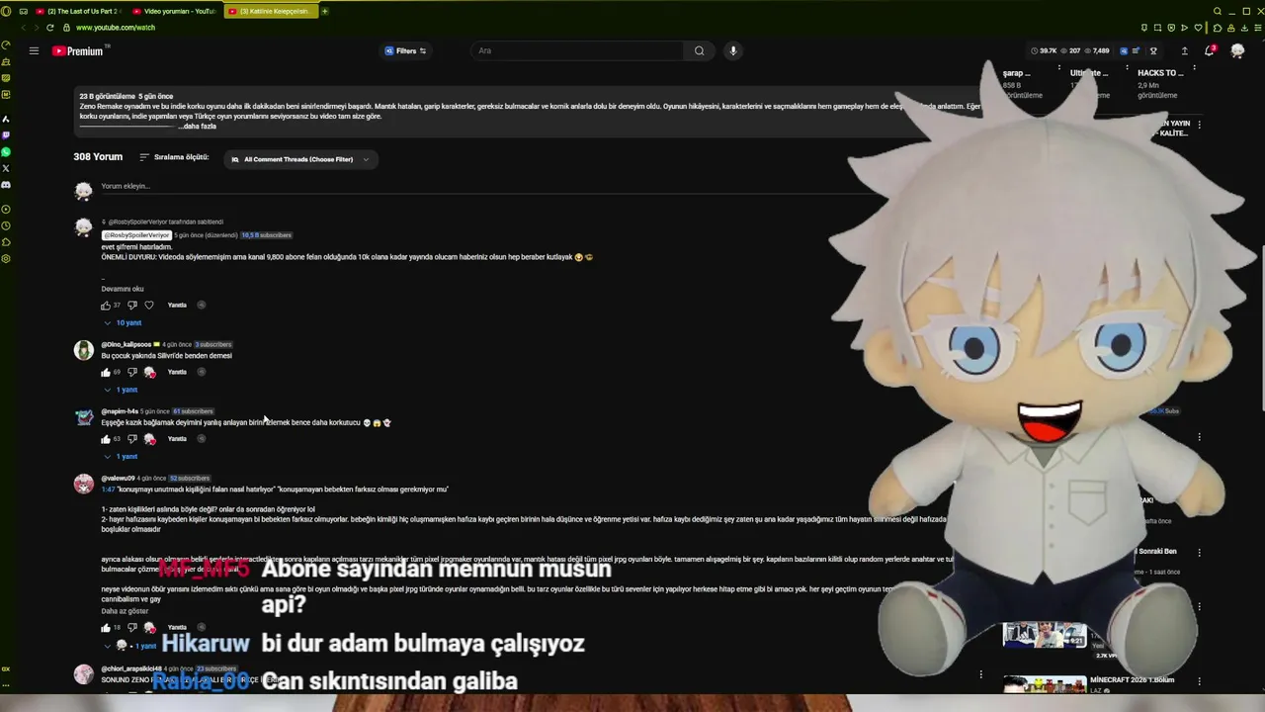The width and height of the screenshot is (1265, 712).
Task: Switch to 'The Last of Us Part 2' tab
Action: pyautogui.click(x=78, y=11)
